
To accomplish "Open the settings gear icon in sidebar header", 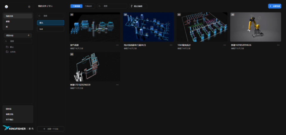I will point(29,7).
